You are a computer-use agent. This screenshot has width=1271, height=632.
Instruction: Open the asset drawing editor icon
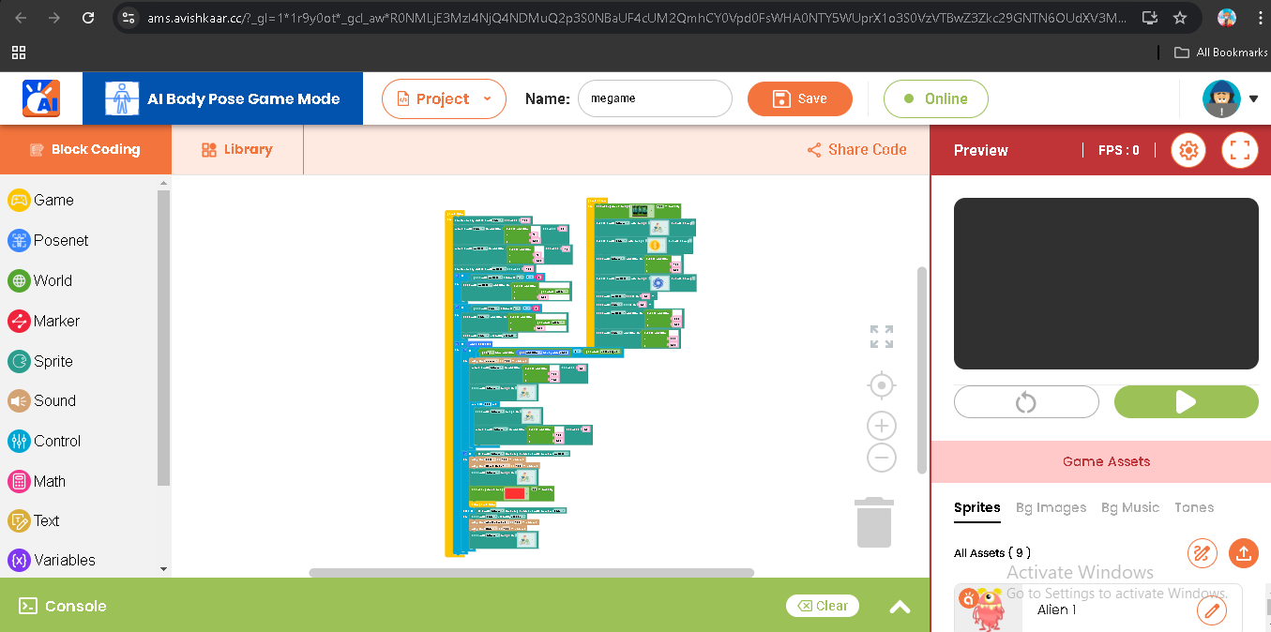[1202, 553]
